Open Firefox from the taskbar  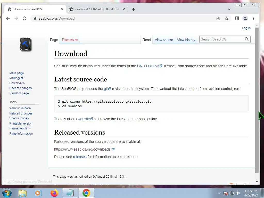pos(54,193)
